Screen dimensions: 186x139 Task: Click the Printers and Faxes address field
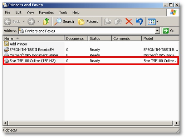pyautogui.click(x=87, y=31)
